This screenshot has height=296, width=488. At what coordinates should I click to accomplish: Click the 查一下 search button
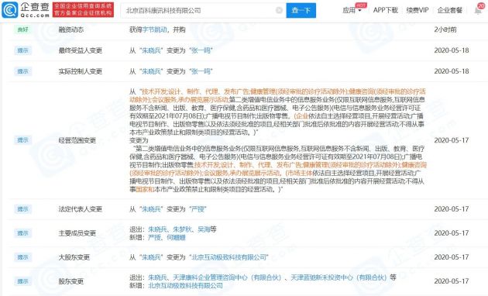coord(301,11)
